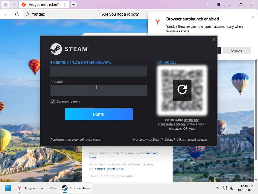
Task: Click the scrollbar down arrow
Action: (256, 180)
